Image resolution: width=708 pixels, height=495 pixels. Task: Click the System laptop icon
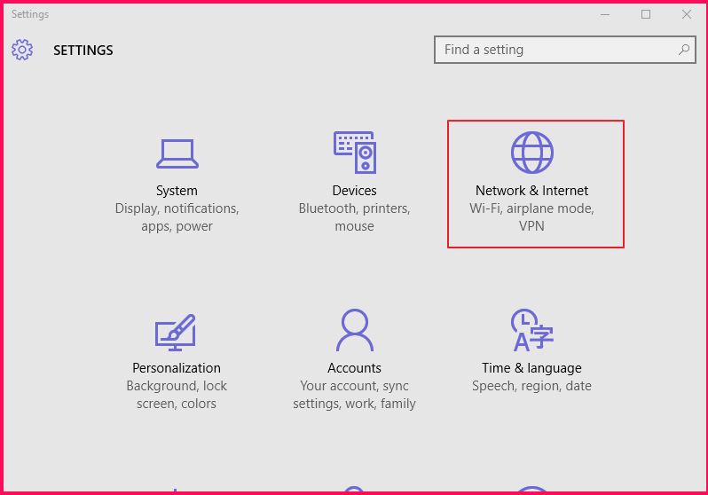click(x=177, y=153)
